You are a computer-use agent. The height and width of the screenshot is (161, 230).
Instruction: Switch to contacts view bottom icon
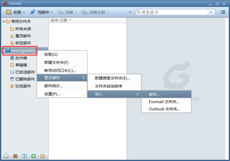[15, 156]
